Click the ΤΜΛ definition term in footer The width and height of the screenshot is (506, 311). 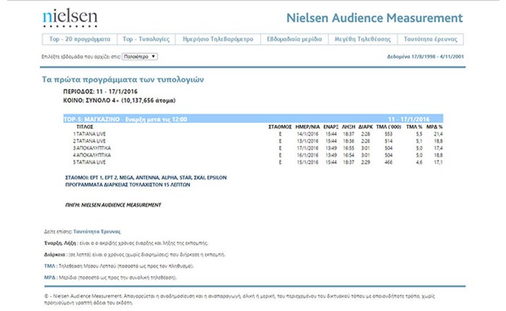click(x=50, y=266)
